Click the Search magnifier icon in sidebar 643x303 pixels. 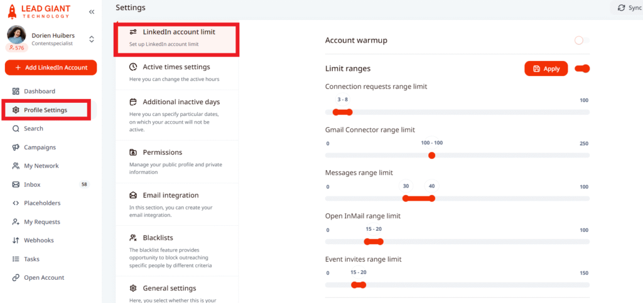[x=16, y=129]
